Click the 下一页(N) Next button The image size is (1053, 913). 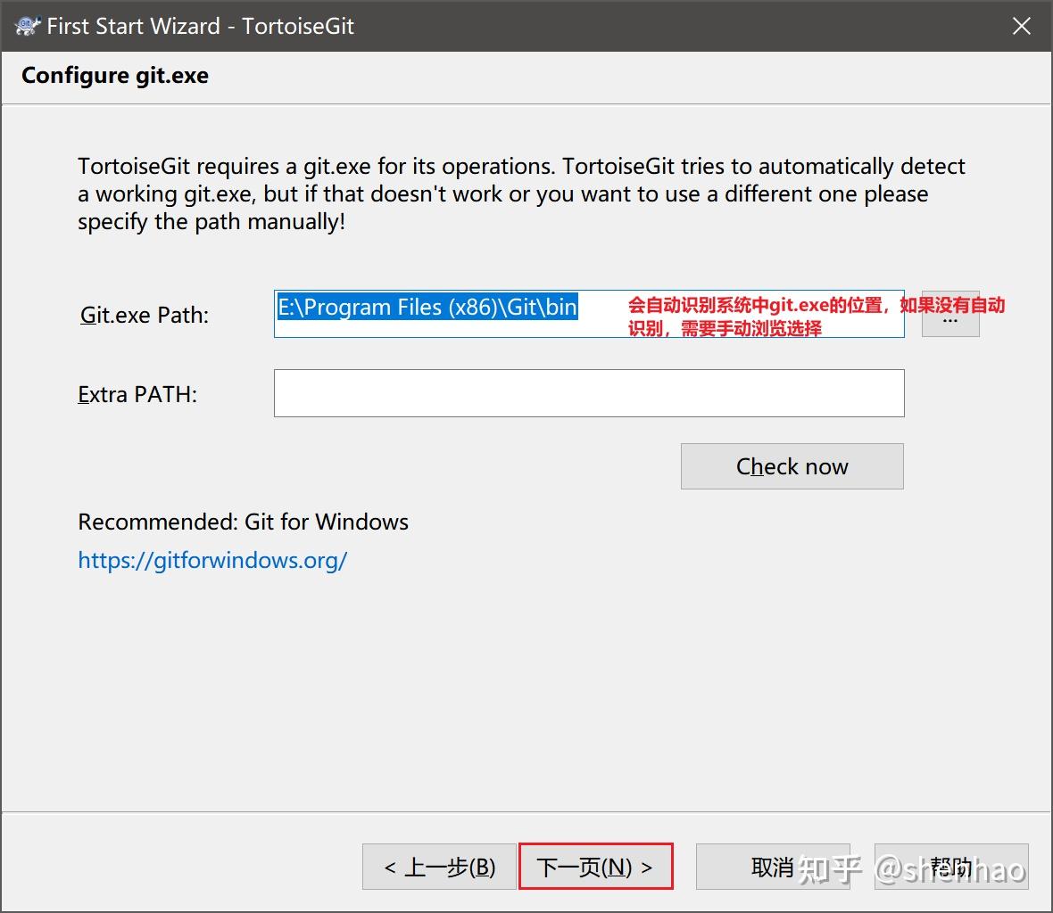tap(594, 866)
